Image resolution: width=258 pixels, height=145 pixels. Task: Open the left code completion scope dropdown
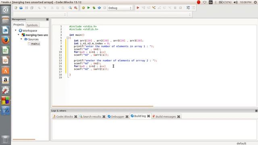pyautogui.click(x=40, y=14)
